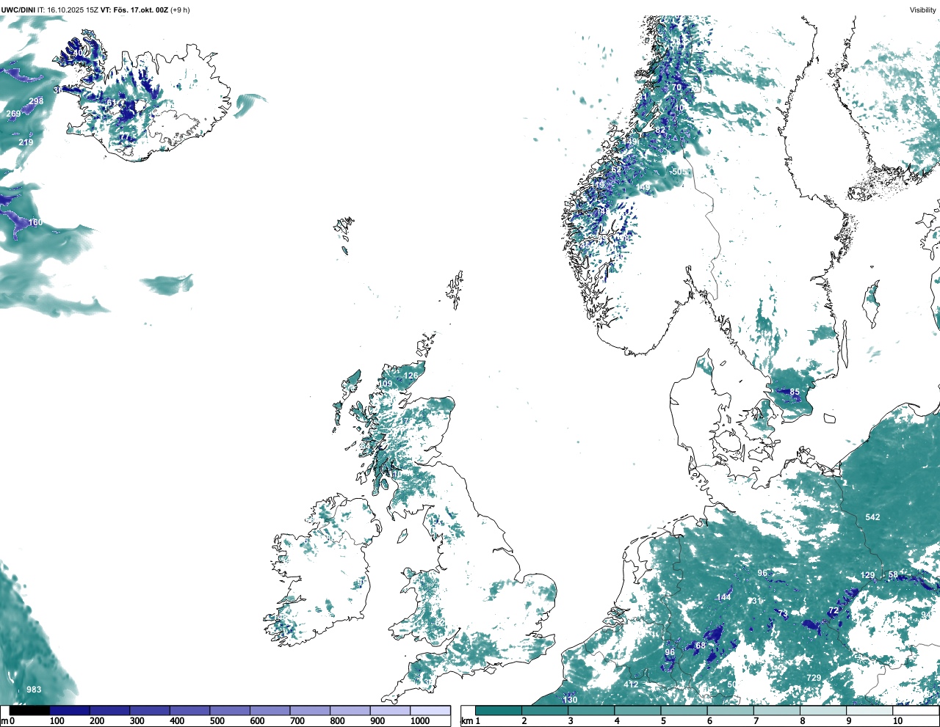Click the "km" unit label in legend
940x727 pixels.
click(x=466, y=721)
